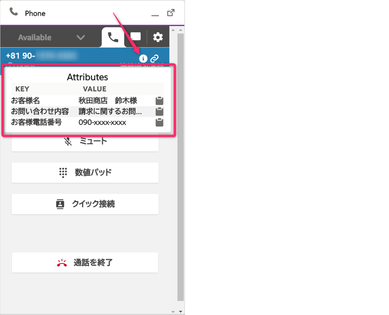
Task: End the call with 通話を終了
Action: (x=85, y=262)
